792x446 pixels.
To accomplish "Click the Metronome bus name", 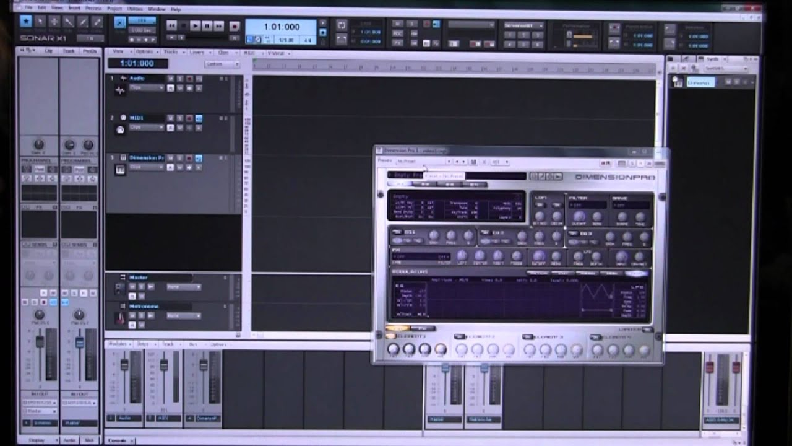I will [x=144, y=307].
